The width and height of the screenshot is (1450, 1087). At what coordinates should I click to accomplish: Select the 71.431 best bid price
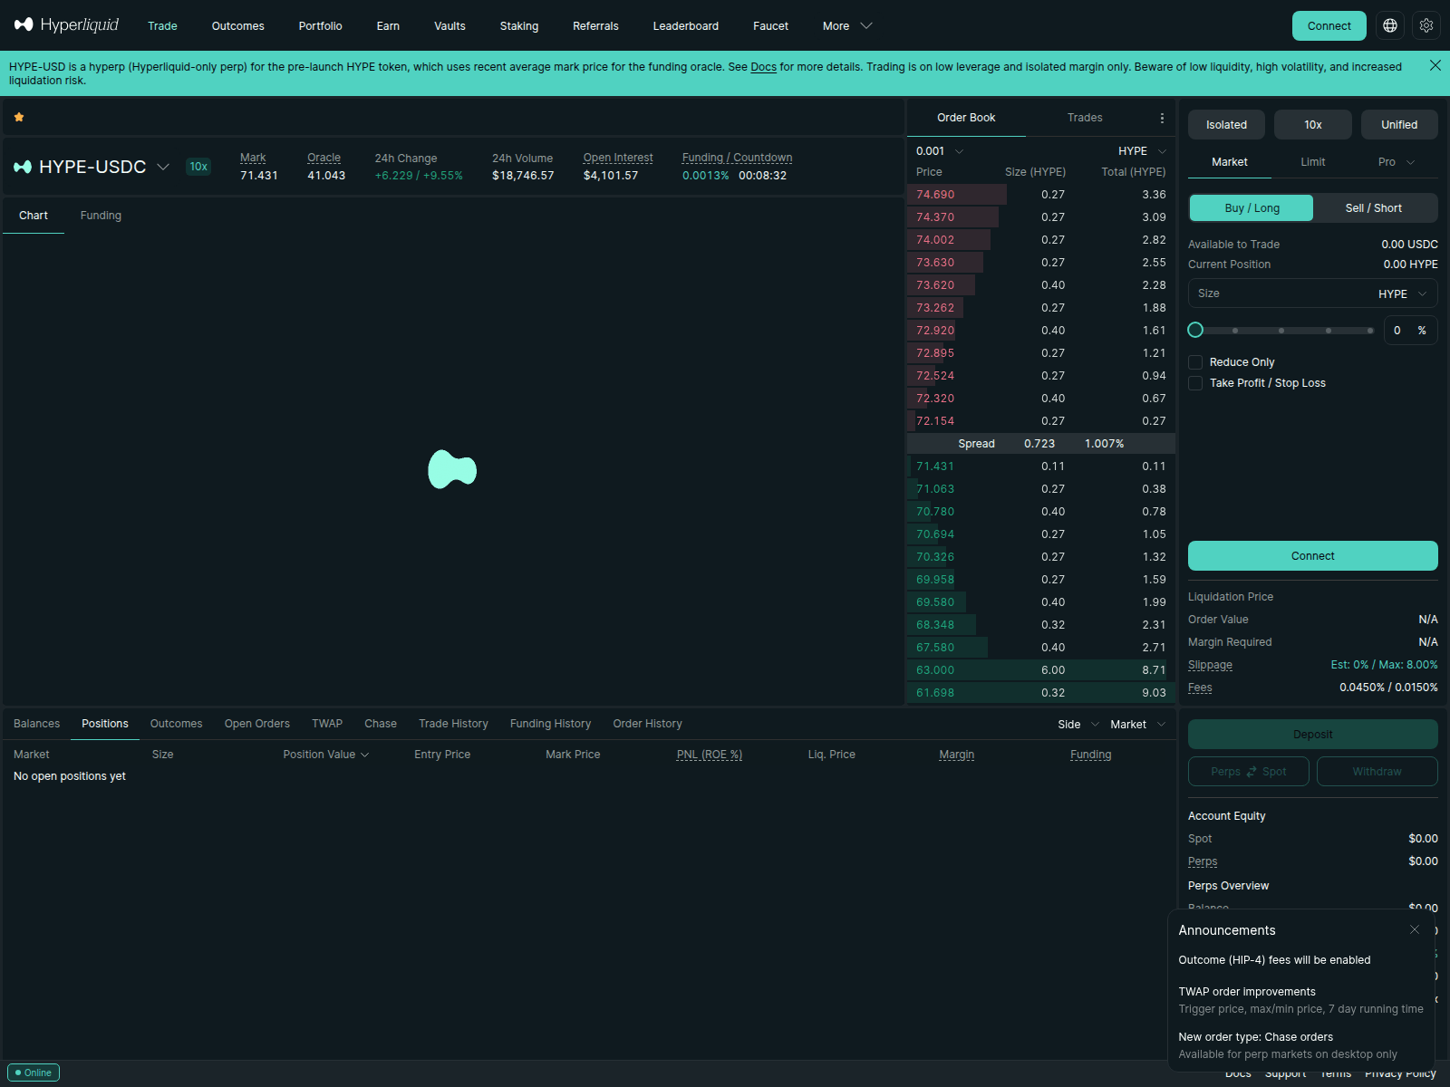point(934,467)
